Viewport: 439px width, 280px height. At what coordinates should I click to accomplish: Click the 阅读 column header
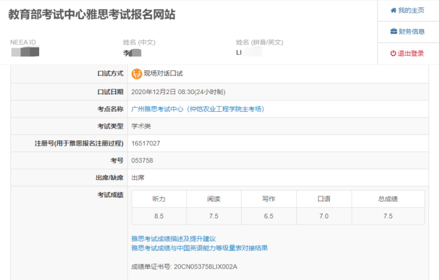coord(214,199)
